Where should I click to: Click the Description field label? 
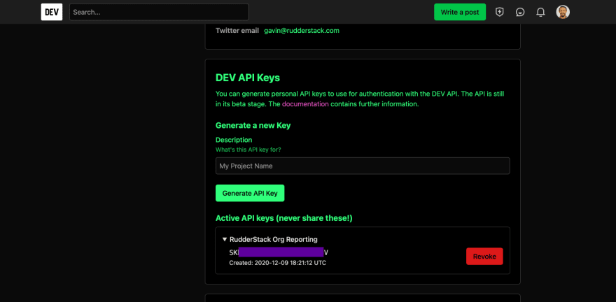[x=234, y=140]
